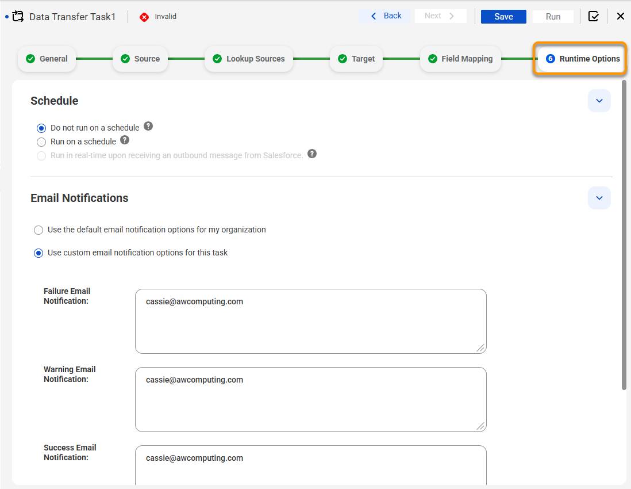Choose default email notification options for organization
This screenshot has height=489, width=631.
pos(39,230)
